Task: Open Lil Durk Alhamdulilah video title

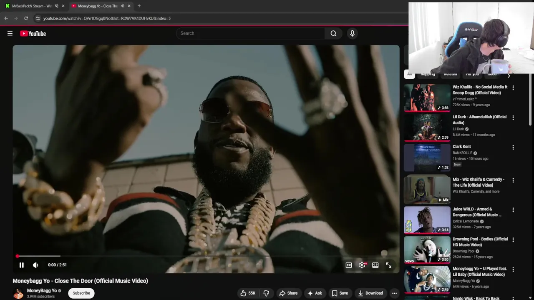Action: point(479,120)
